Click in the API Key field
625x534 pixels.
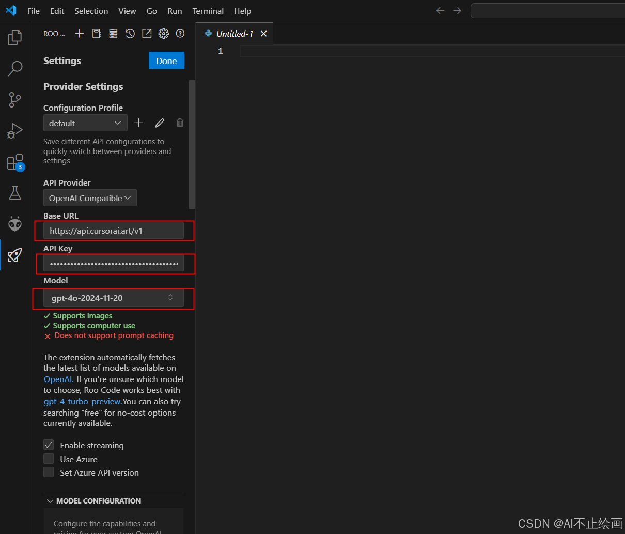(113, 264)
